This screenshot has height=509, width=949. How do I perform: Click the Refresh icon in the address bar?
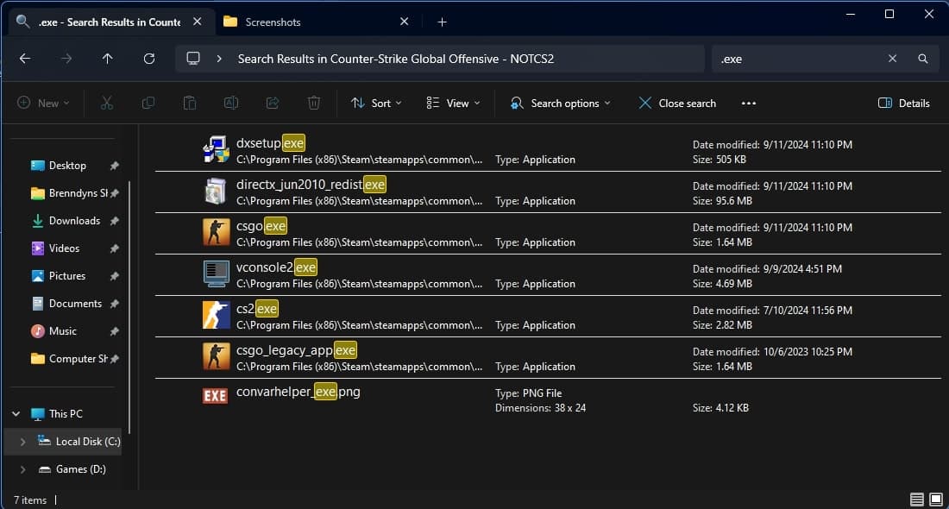click(148, 58)
